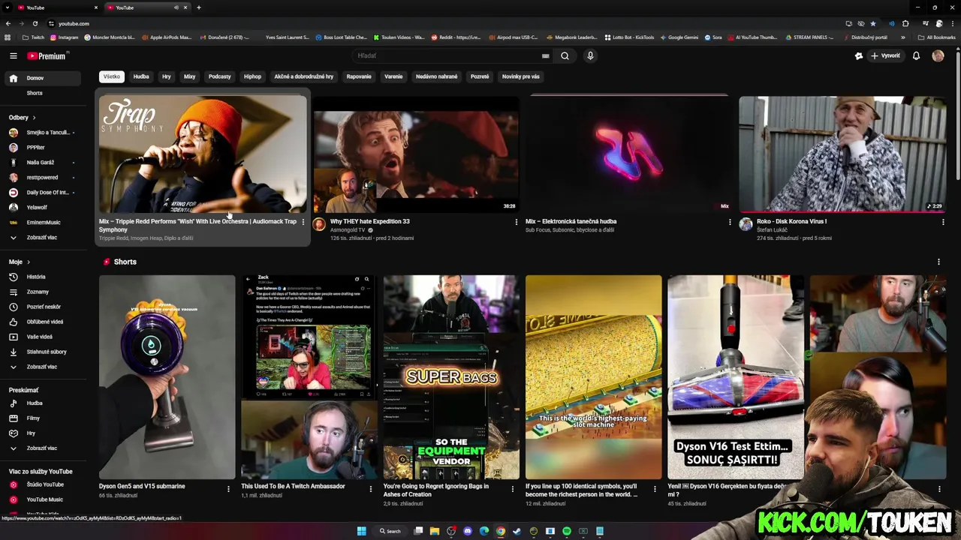
Task: Open YouTube Music in sidebar
Action: click(x=44, y=499)
